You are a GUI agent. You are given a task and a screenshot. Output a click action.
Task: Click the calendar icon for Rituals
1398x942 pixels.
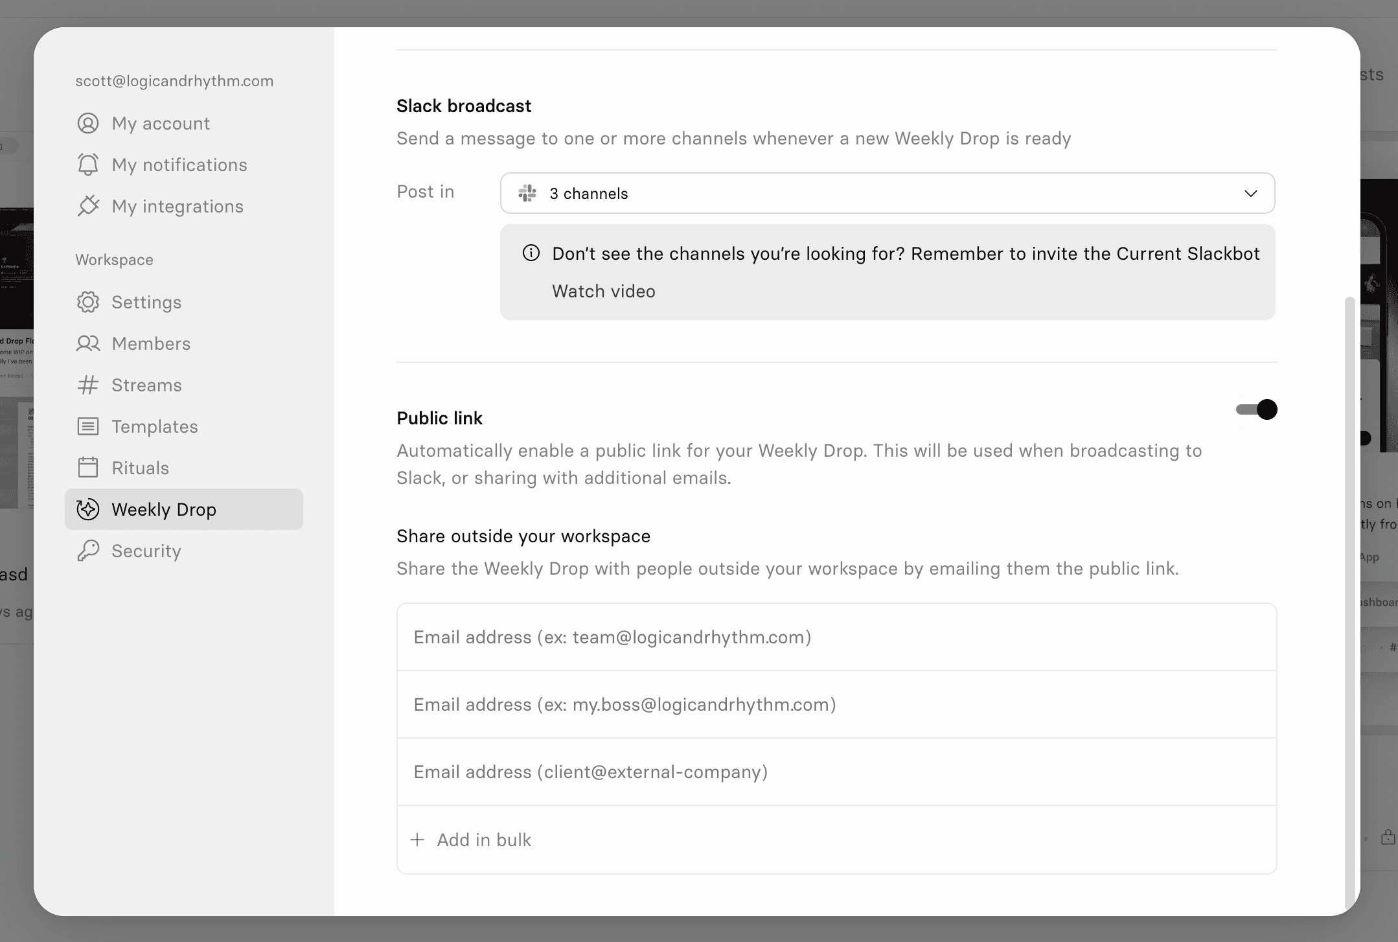tap(88, 468)
